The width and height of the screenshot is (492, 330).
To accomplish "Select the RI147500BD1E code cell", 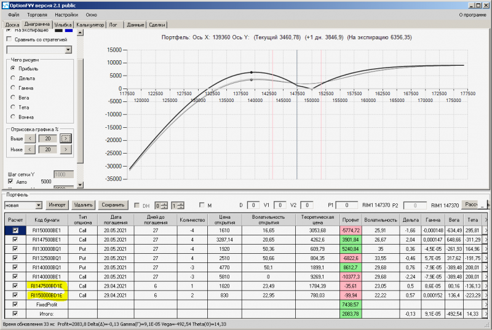I will (x=47, y=286).
